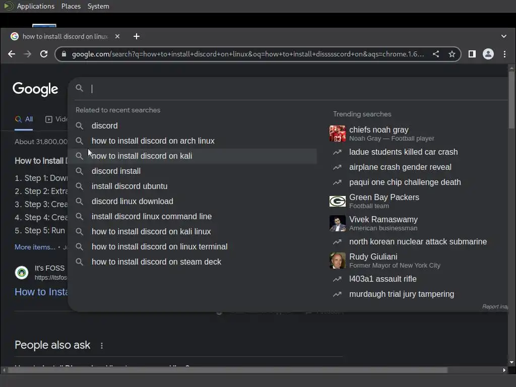The width and height of the screenshot is (516, 387).
Task: Open trending 'l403a1 assault rifle'
Action: tap(383, 279)
